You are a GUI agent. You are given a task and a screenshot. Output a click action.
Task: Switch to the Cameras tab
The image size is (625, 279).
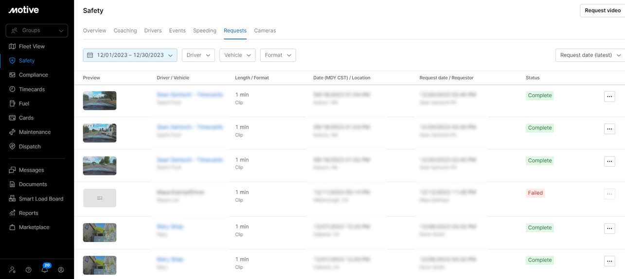click(x=265, y=31)
